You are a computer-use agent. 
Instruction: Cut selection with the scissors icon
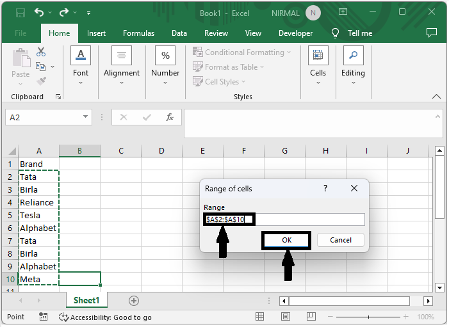[x=41, y=52]
